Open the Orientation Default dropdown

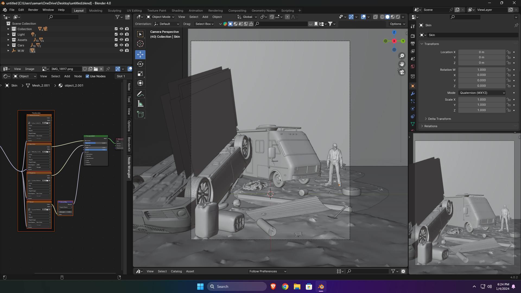(x=166, y=24)
